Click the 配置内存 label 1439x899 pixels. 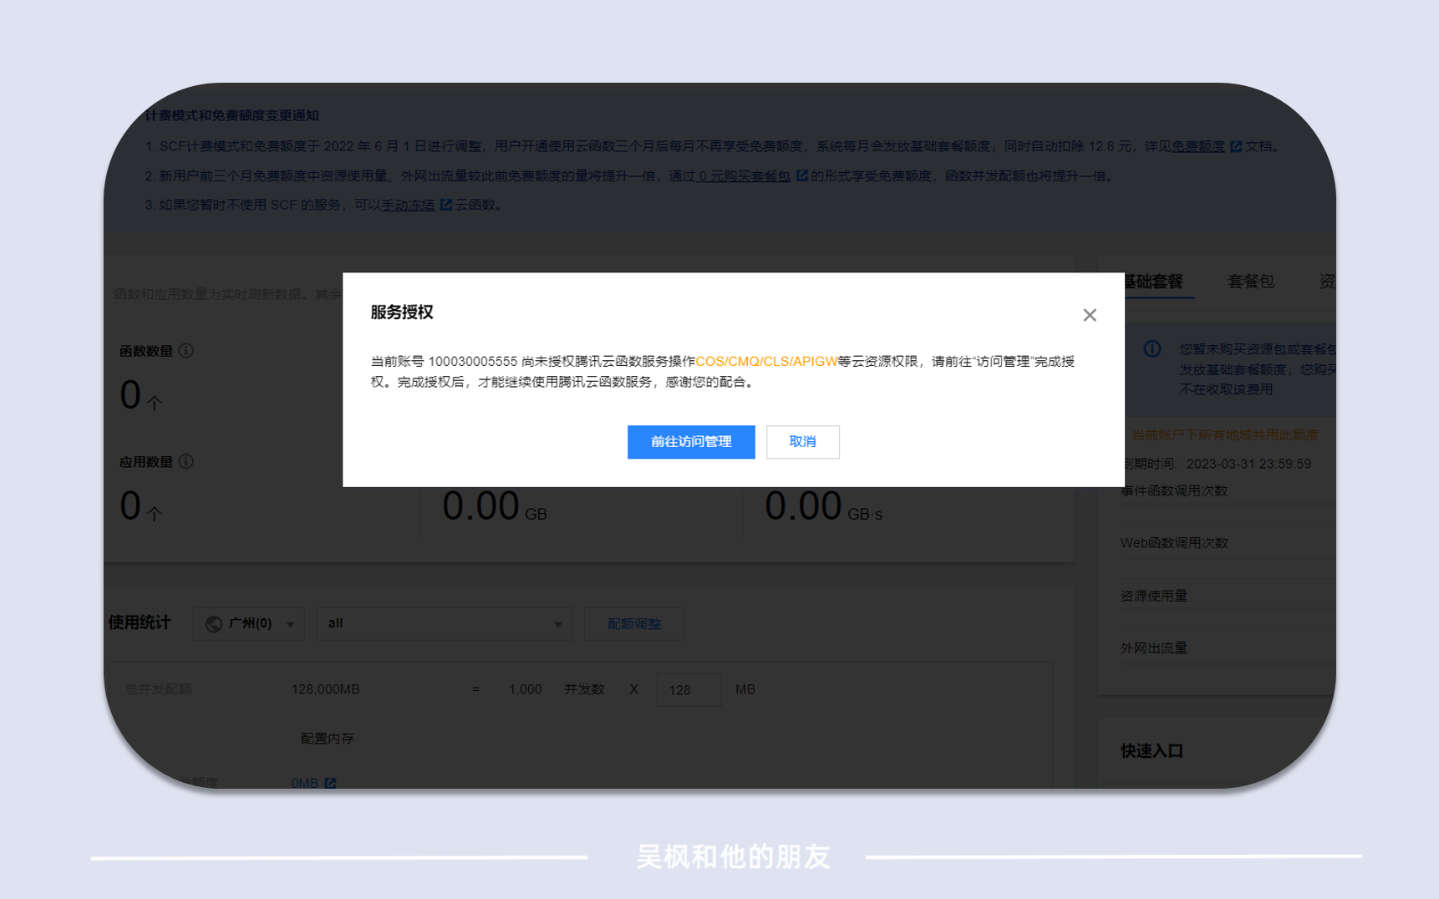pos(328,739)
